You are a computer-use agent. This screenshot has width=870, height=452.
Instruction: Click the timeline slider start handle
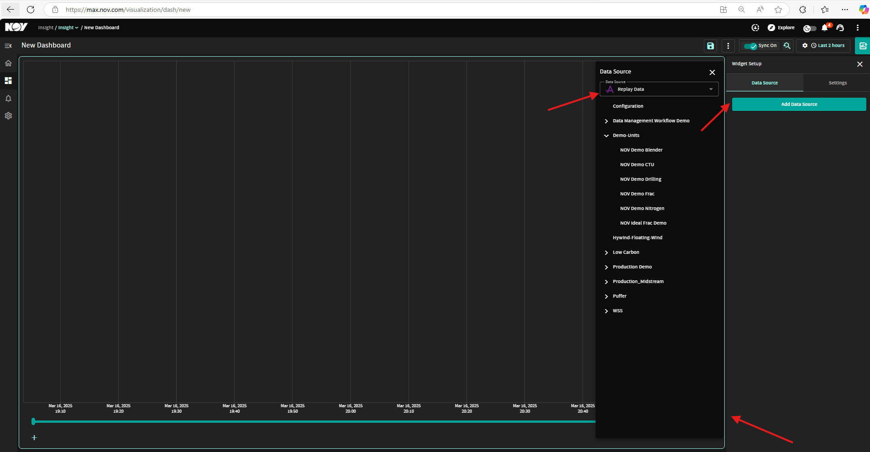[33, 421]
